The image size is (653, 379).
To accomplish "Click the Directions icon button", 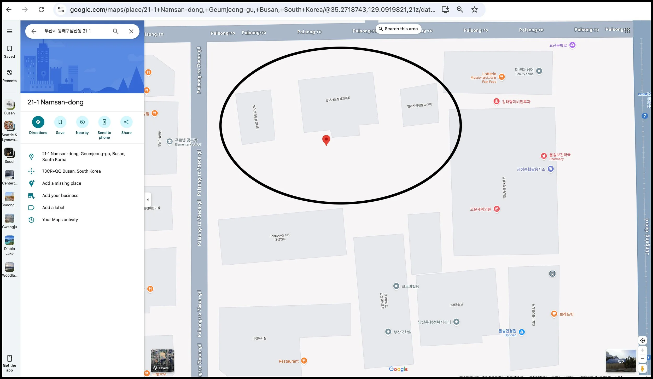I will click(x=38, y=122).
